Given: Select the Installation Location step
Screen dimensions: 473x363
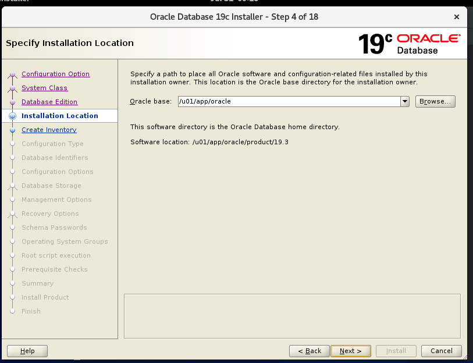Looking at the screenshot, I should coord(60,116).
